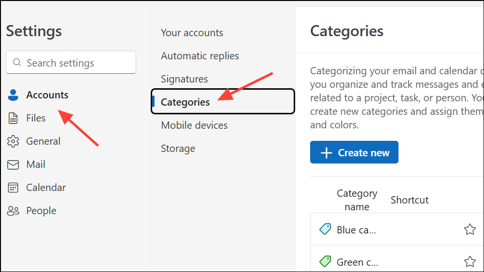Click the Create new category button
Screen dimensions: 484x272
(354, 152)
